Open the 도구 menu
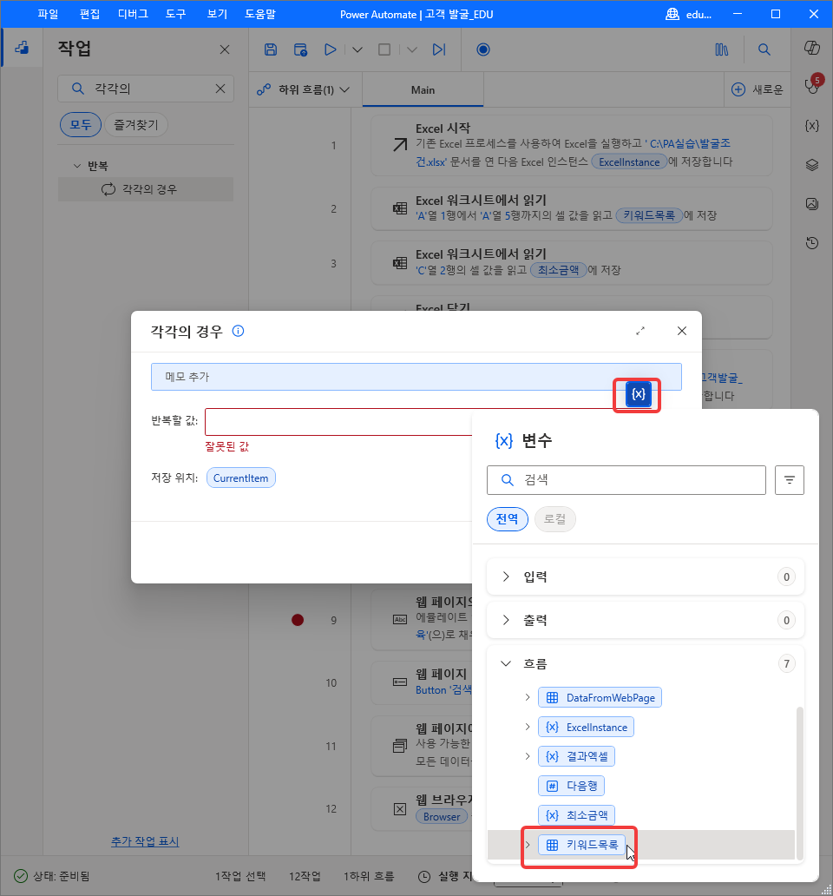This screenshot has width=833, height=896. [x=176, y=14]
